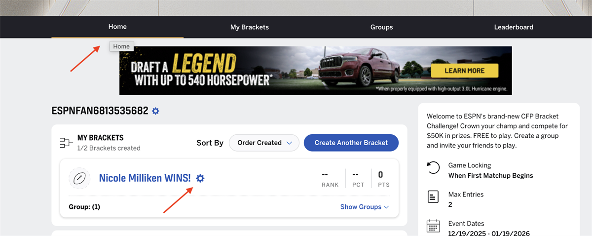This screenshot has width=592, height=236.
Task: Click gear icon next to Nicole Milliken WINS!
Action: pos(200,178)
